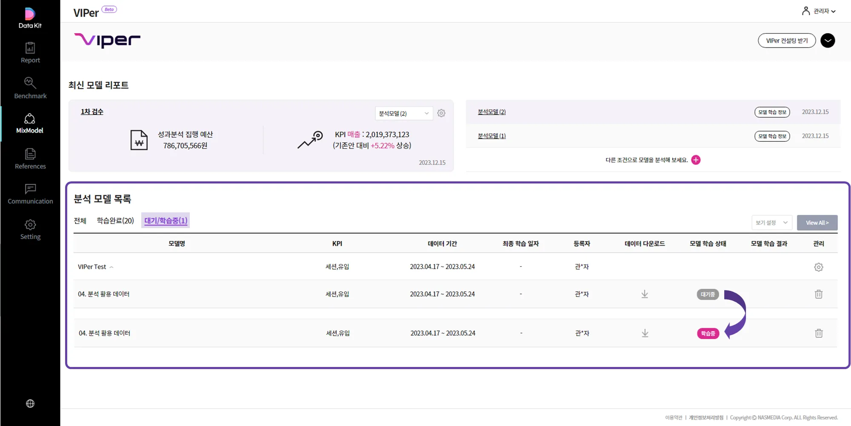Image resolution: width=851 pixels, height=426 pixels.
Task: Select the 대기/학습중(1) tab
Action: tap(166, 221)
